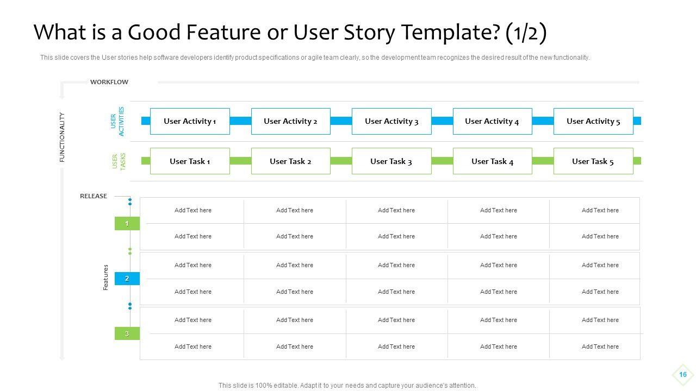Select the green release 3 marker

127,333
